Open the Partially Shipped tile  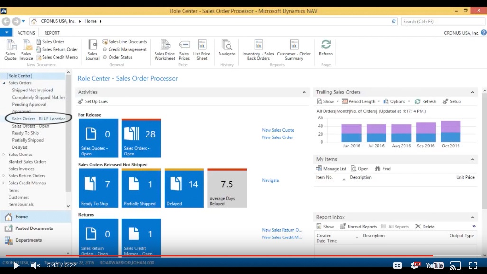141,188
